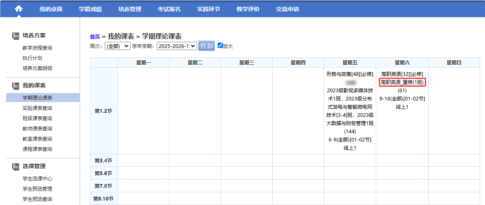
Task: Open the 周次 dropdown
Action: 117,46
